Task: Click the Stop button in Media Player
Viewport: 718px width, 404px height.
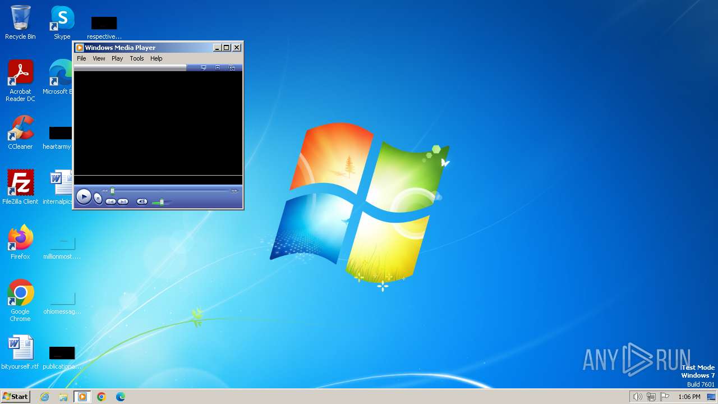Action: (98, 198)
